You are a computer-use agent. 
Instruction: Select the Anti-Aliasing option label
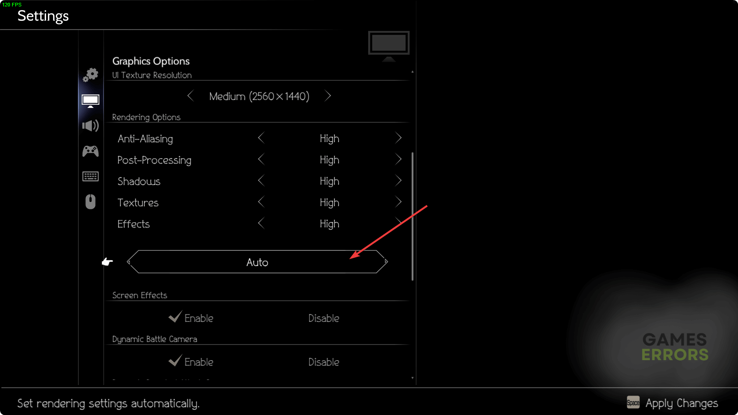click(x=145, y=139)
